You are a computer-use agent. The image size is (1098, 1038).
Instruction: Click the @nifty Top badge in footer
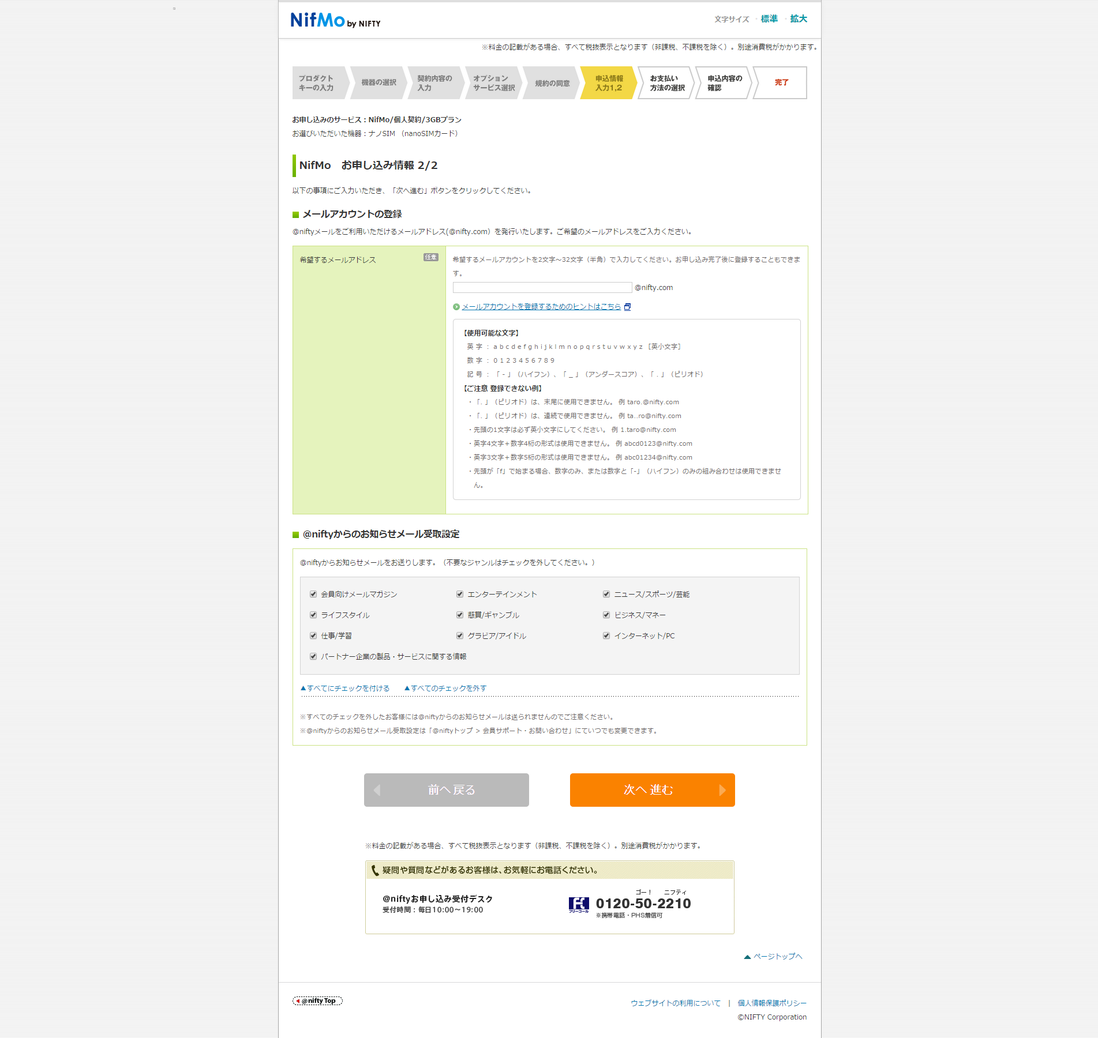click(x=318, y=1001)
